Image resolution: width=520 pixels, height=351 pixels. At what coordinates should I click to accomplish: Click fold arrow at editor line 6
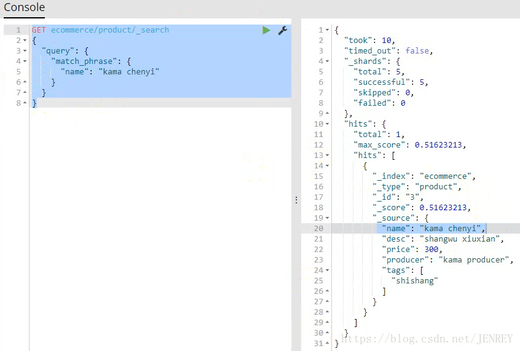[25, 82]
